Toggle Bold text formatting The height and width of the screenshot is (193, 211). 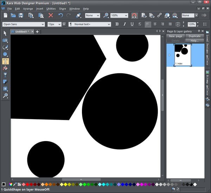[x=117, y=24]
